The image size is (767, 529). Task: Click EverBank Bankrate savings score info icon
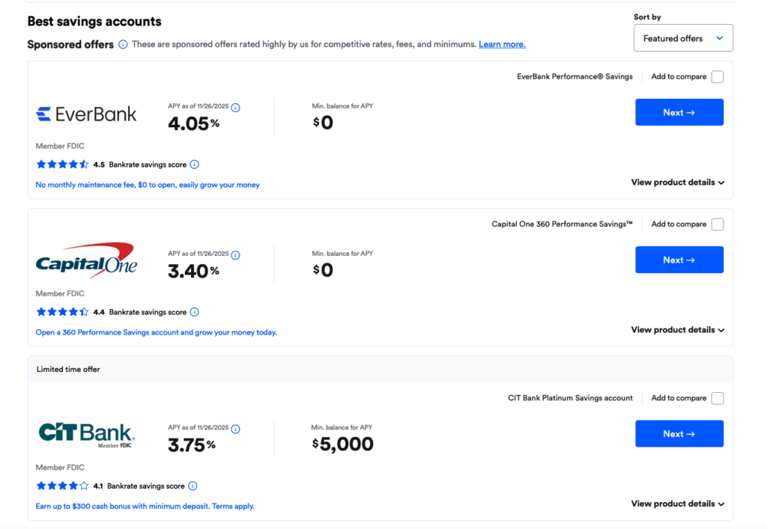tap(195, 165)
